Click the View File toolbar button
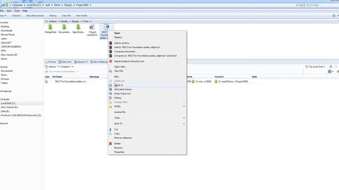Viewport: 339px width, 190px height. pos(66,16)
